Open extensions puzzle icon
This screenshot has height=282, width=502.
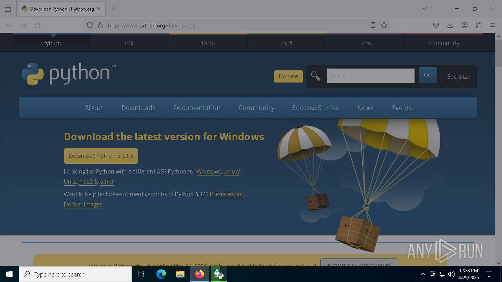point(478,25)
